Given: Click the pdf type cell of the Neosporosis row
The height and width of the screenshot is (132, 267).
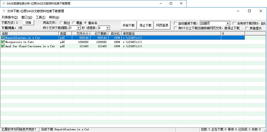Looking at the screenshot, I should (x=62, y=42).
